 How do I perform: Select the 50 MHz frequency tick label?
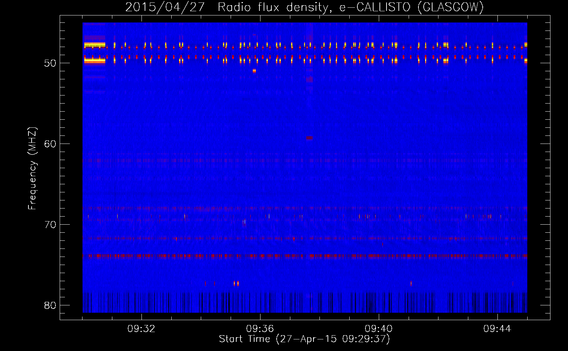[x=50, y=63]
